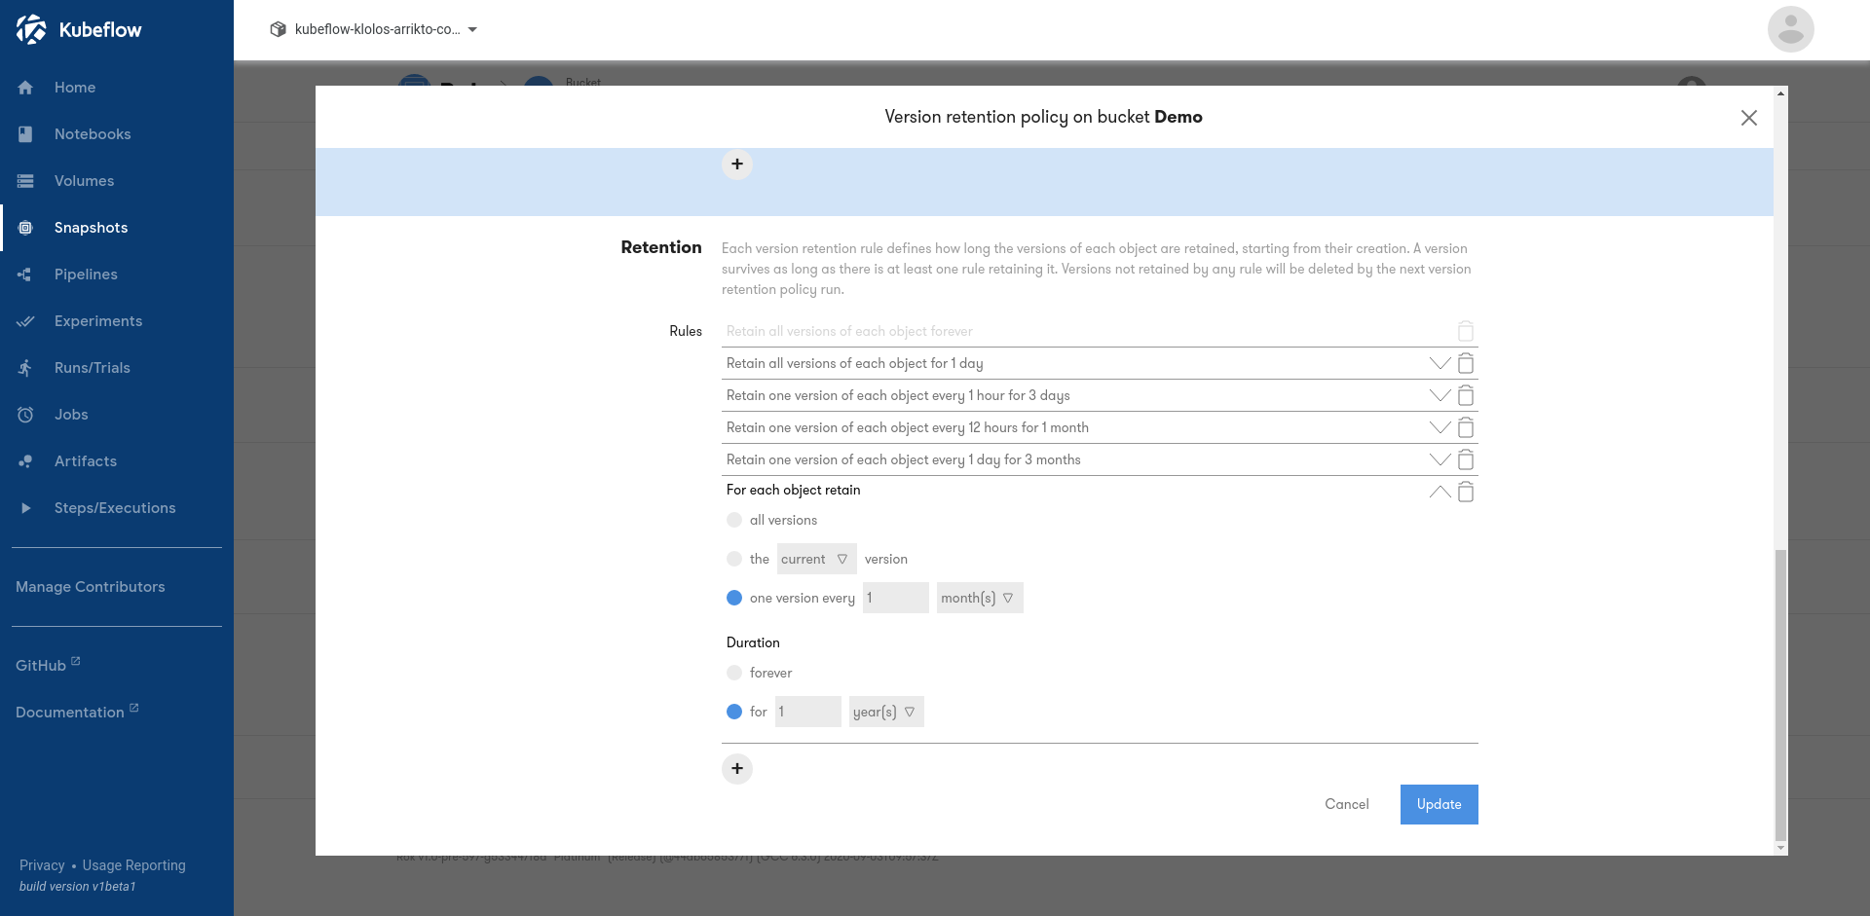Expand the 'every 12 hours for 1 month' rule

coord(1440,427)
